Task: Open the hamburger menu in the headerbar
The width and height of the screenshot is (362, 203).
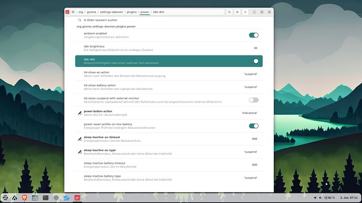Action: point(245,12)
